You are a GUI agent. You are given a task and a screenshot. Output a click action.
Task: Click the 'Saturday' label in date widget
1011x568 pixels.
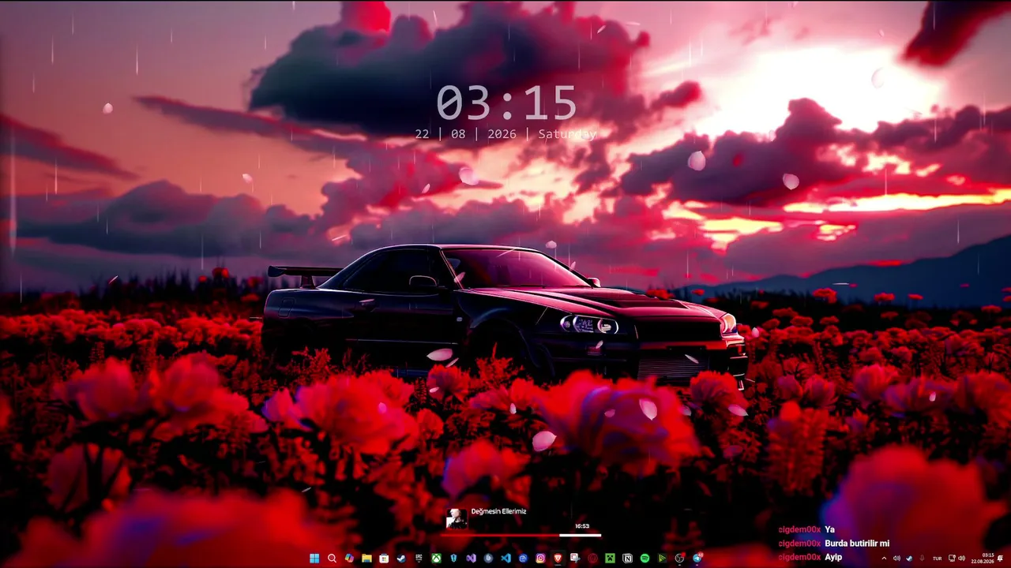point(567,134)
